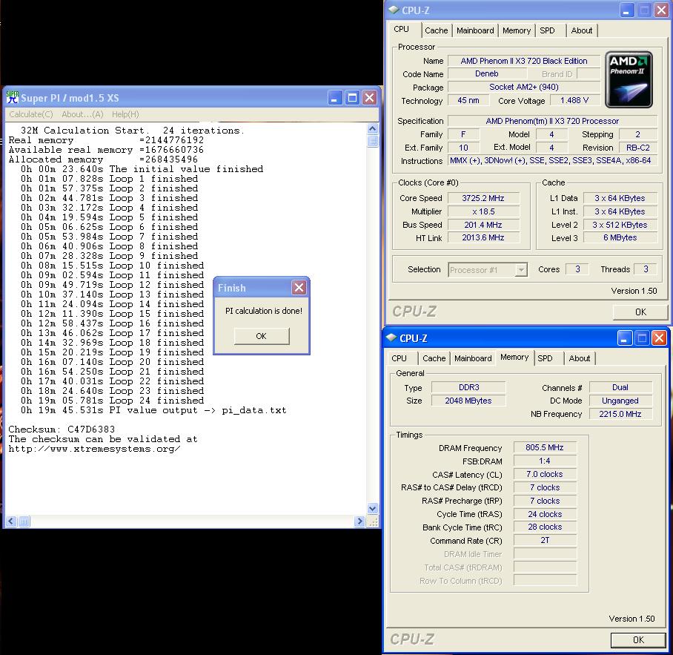Click the Super PI app icon in title bar
Viewport: 673px width, 655px height.
(13, 97)
